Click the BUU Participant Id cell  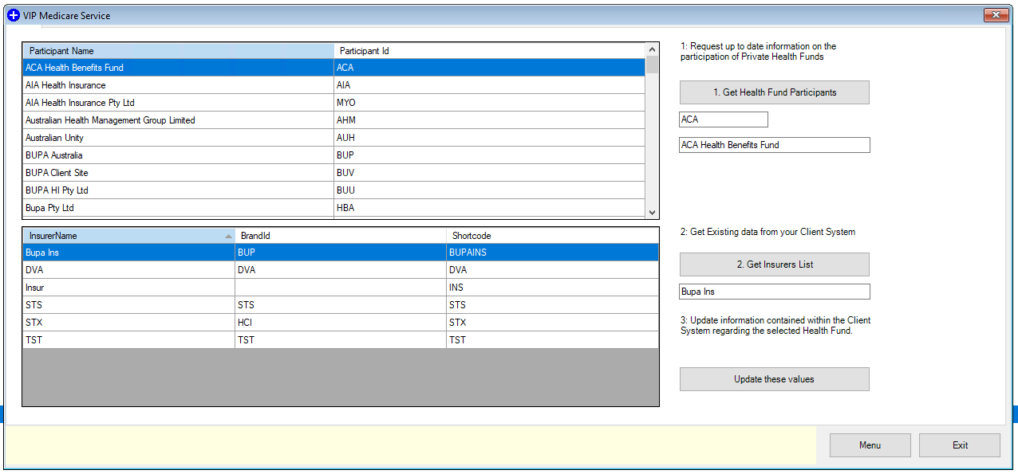489,190
